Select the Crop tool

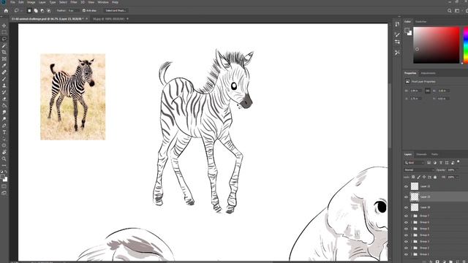click(x=4, y=52)
